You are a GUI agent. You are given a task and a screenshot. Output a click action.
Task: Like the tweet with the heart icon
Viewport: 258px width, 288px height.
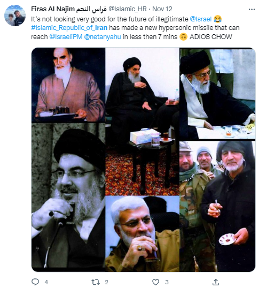pos(156,282)
